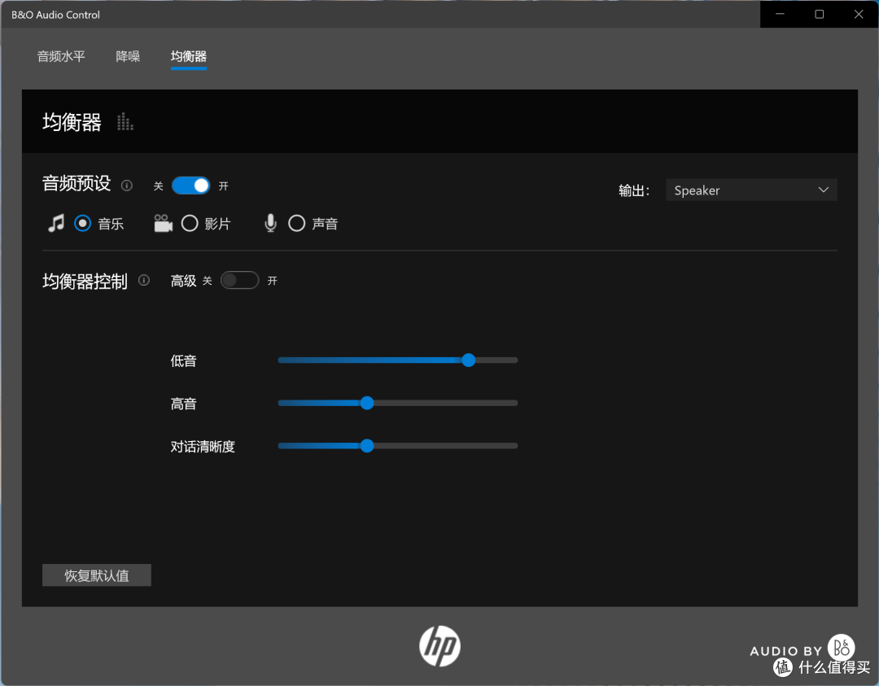The height and width of the screenshot is (686, 879).
Task: Click the 对话清晰度 slider handle
Action: click(x=367, y=446)
